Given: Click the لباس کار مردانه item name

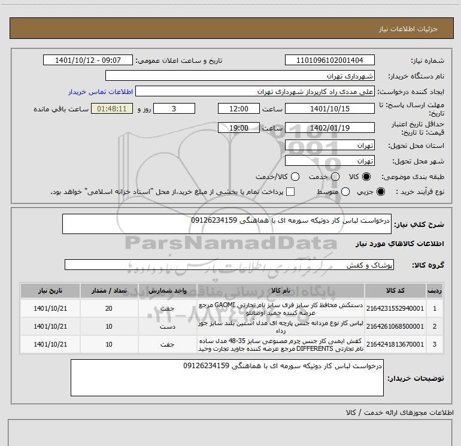Looking at the screenshot, I should click(x=280, y=327).
